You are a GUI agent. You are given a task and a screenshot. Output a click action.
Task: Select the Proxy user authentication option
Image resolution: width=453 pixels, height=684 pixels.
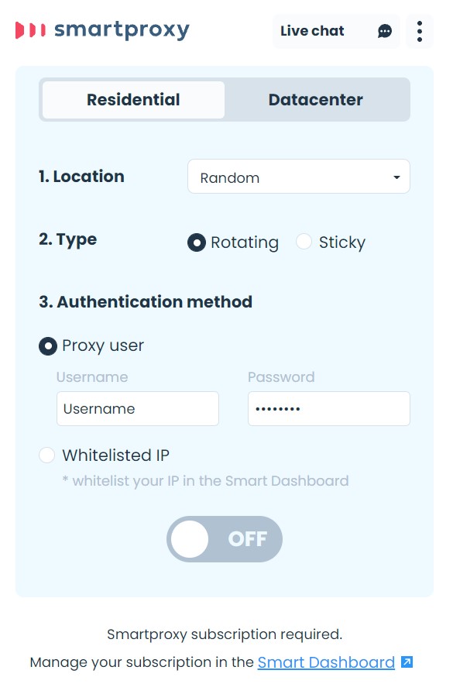tap(48, 346)
